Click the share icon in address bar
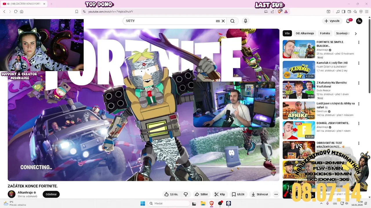The width and height of the screenshot is (371, 208). (x=272, y=12)
